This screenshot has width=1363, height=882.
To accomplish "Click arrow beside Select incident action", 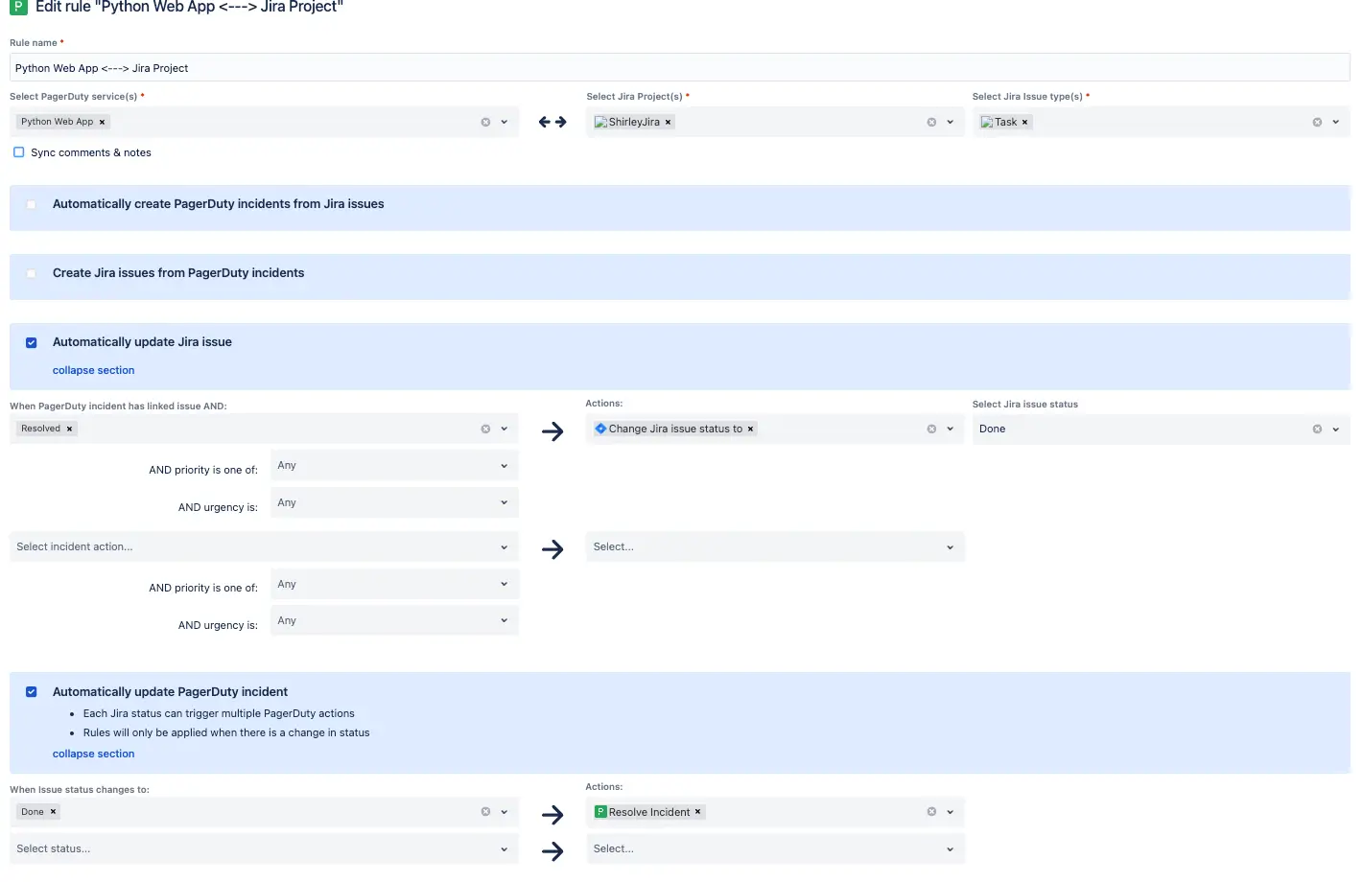I will [x=552, y=549].
